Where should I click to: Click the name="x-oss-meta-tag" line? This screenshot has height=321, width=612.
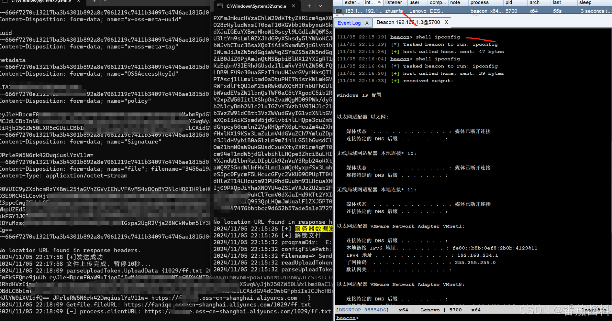(x=89, y=47)
